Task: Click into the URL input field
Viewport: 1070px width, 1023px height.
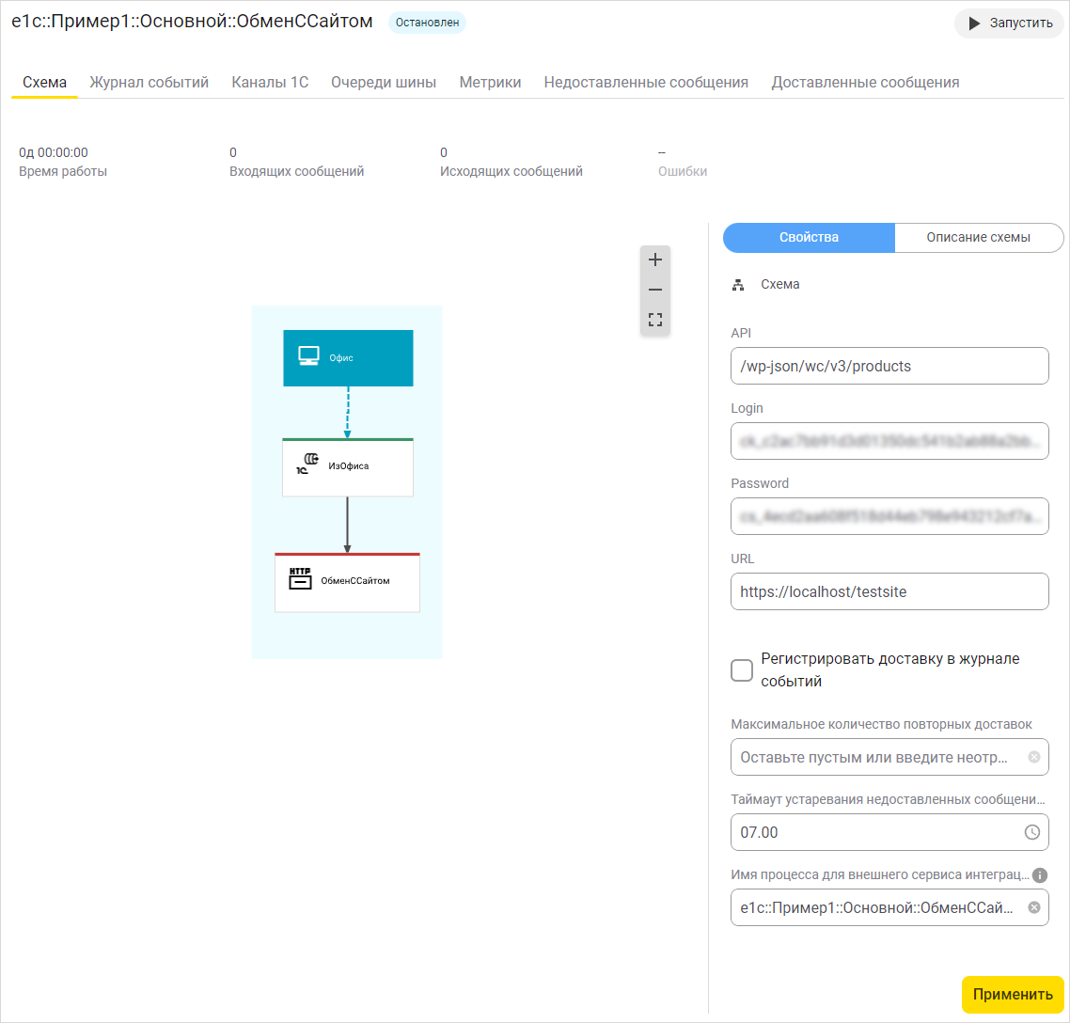Action: click(x=889, y=591)
